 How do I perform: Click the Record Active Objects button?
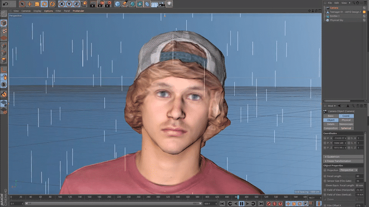pyautogui.click(x=269, y=204)
